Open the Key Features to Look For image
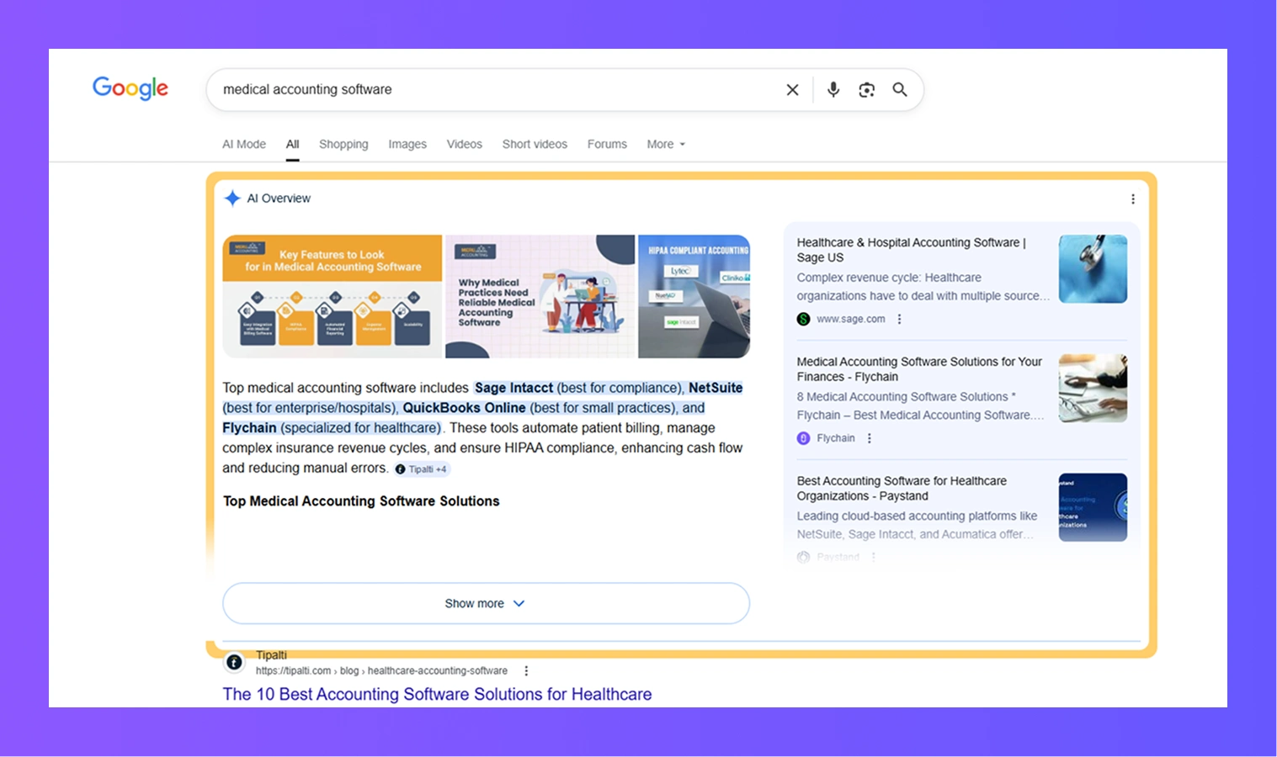The height and width of the screenshot is (757, 1277). [x=333, y=297]
